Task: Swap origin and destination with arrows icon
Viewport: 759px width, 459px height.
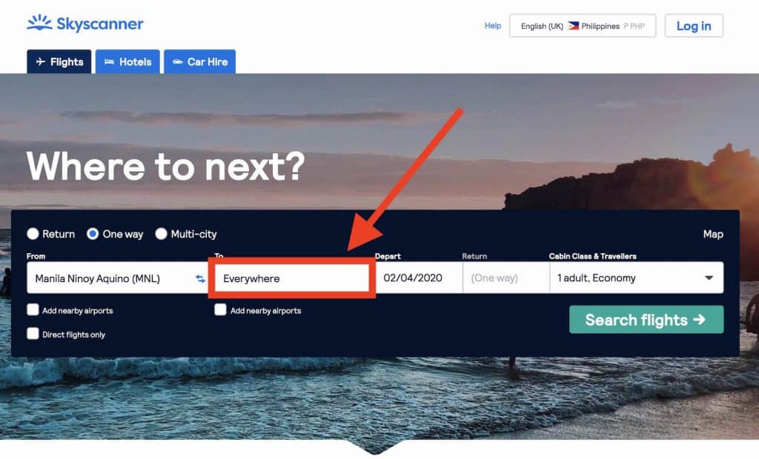Action: click(x=200, y=278)
